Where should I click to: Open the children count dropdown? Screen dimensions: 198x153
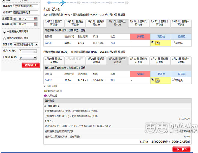click(28, 58)
